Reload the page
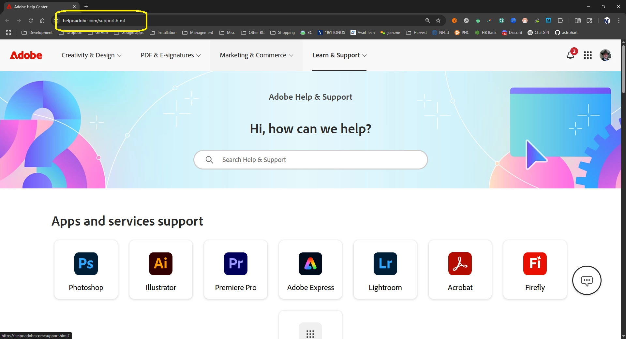The image size is (626, 339). (31, 21)
